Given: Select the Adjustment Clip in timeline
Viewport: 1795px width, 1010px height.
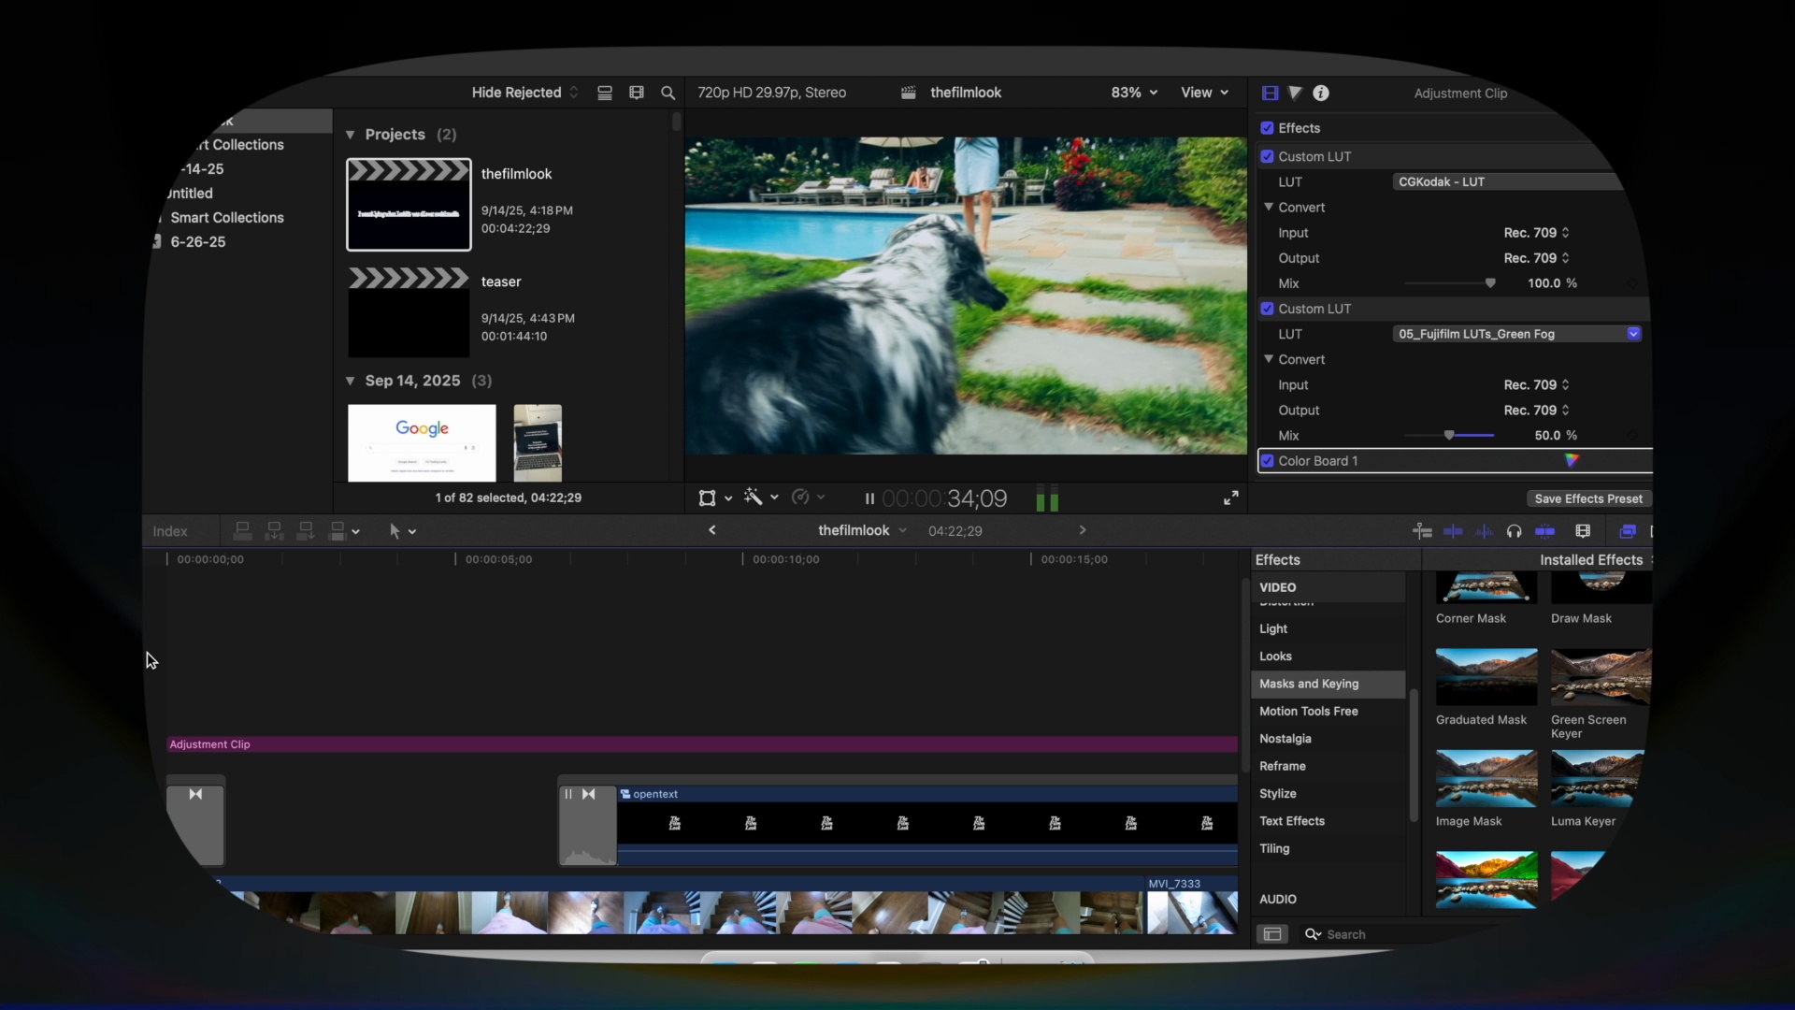Looking at the screenshot, I should coord(701,744).
